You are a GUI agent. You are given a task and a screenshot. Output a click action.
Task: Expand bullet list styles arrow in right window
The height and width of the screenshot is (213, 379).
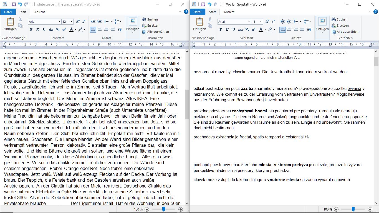[301, 22]
